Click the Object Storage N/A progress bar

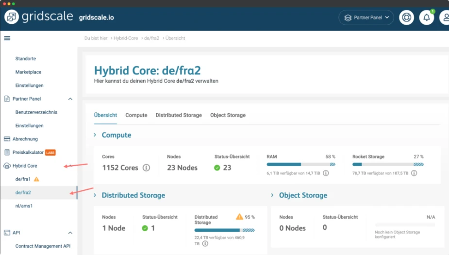(x=405, y=225)
